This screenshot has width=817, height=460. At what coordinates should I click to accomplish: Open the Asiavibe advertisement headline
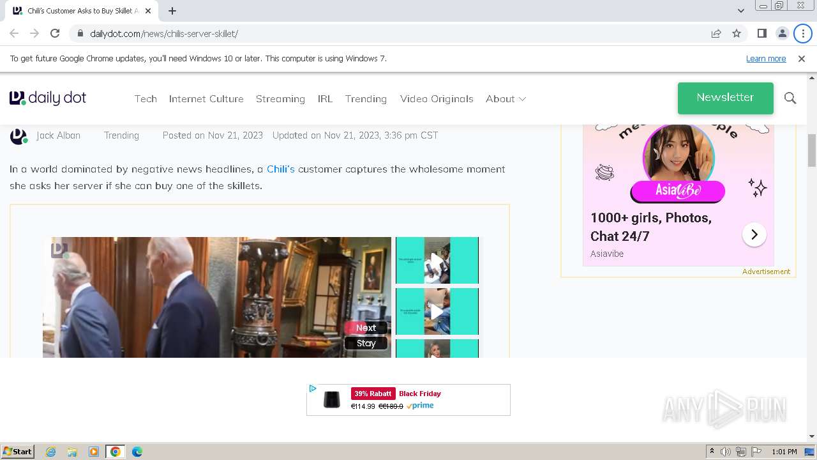click(x=651, y=227)
